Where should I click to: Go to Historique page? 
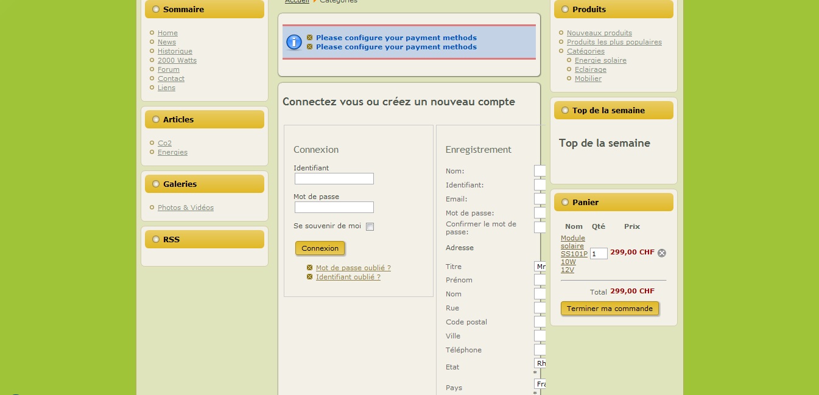pos(175,51)
